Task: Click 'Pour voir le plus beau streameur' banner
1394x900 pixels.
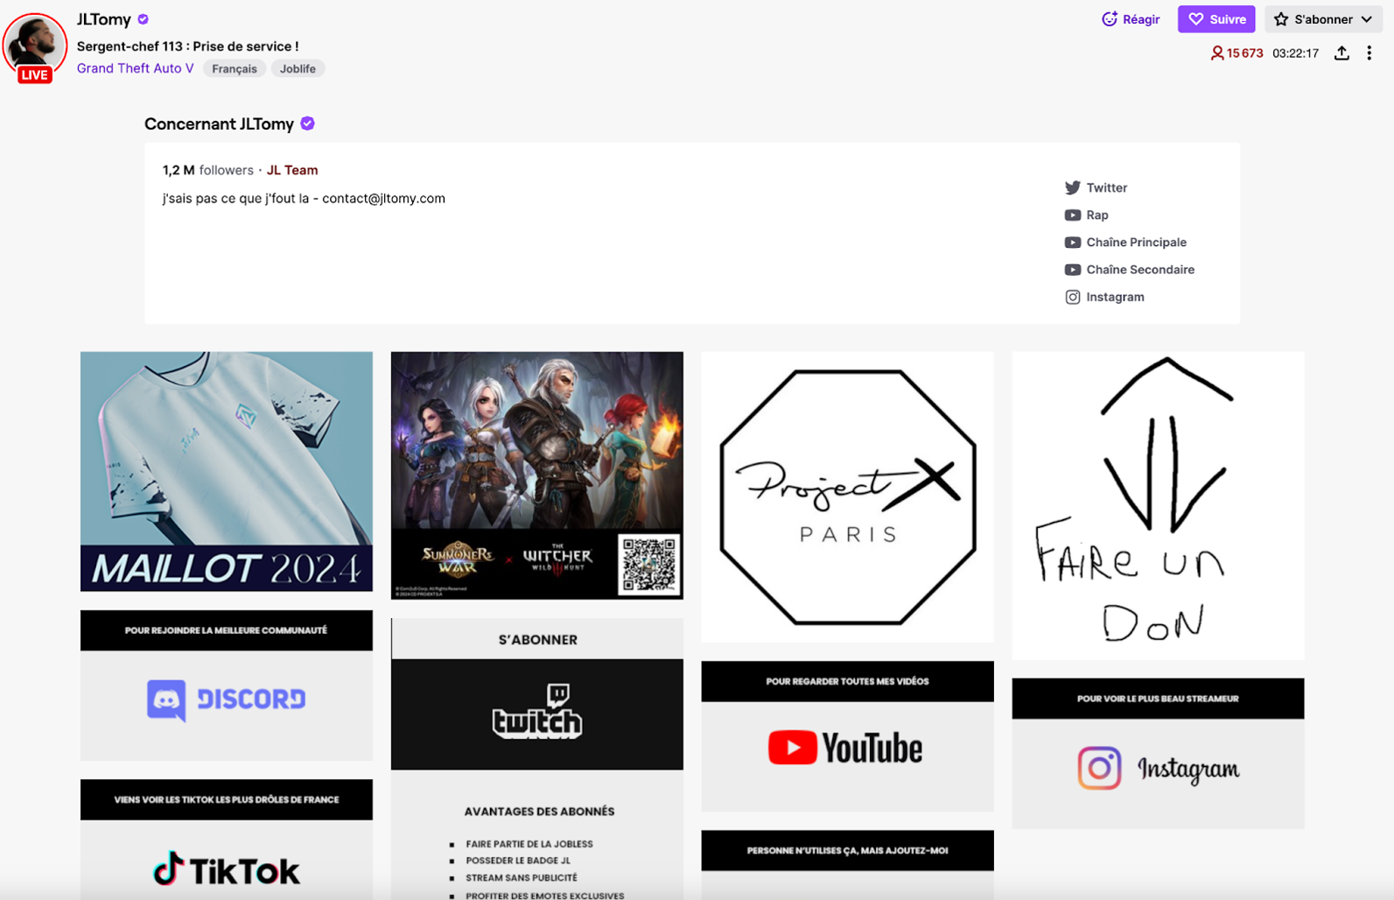Action: coord(1158,699)
